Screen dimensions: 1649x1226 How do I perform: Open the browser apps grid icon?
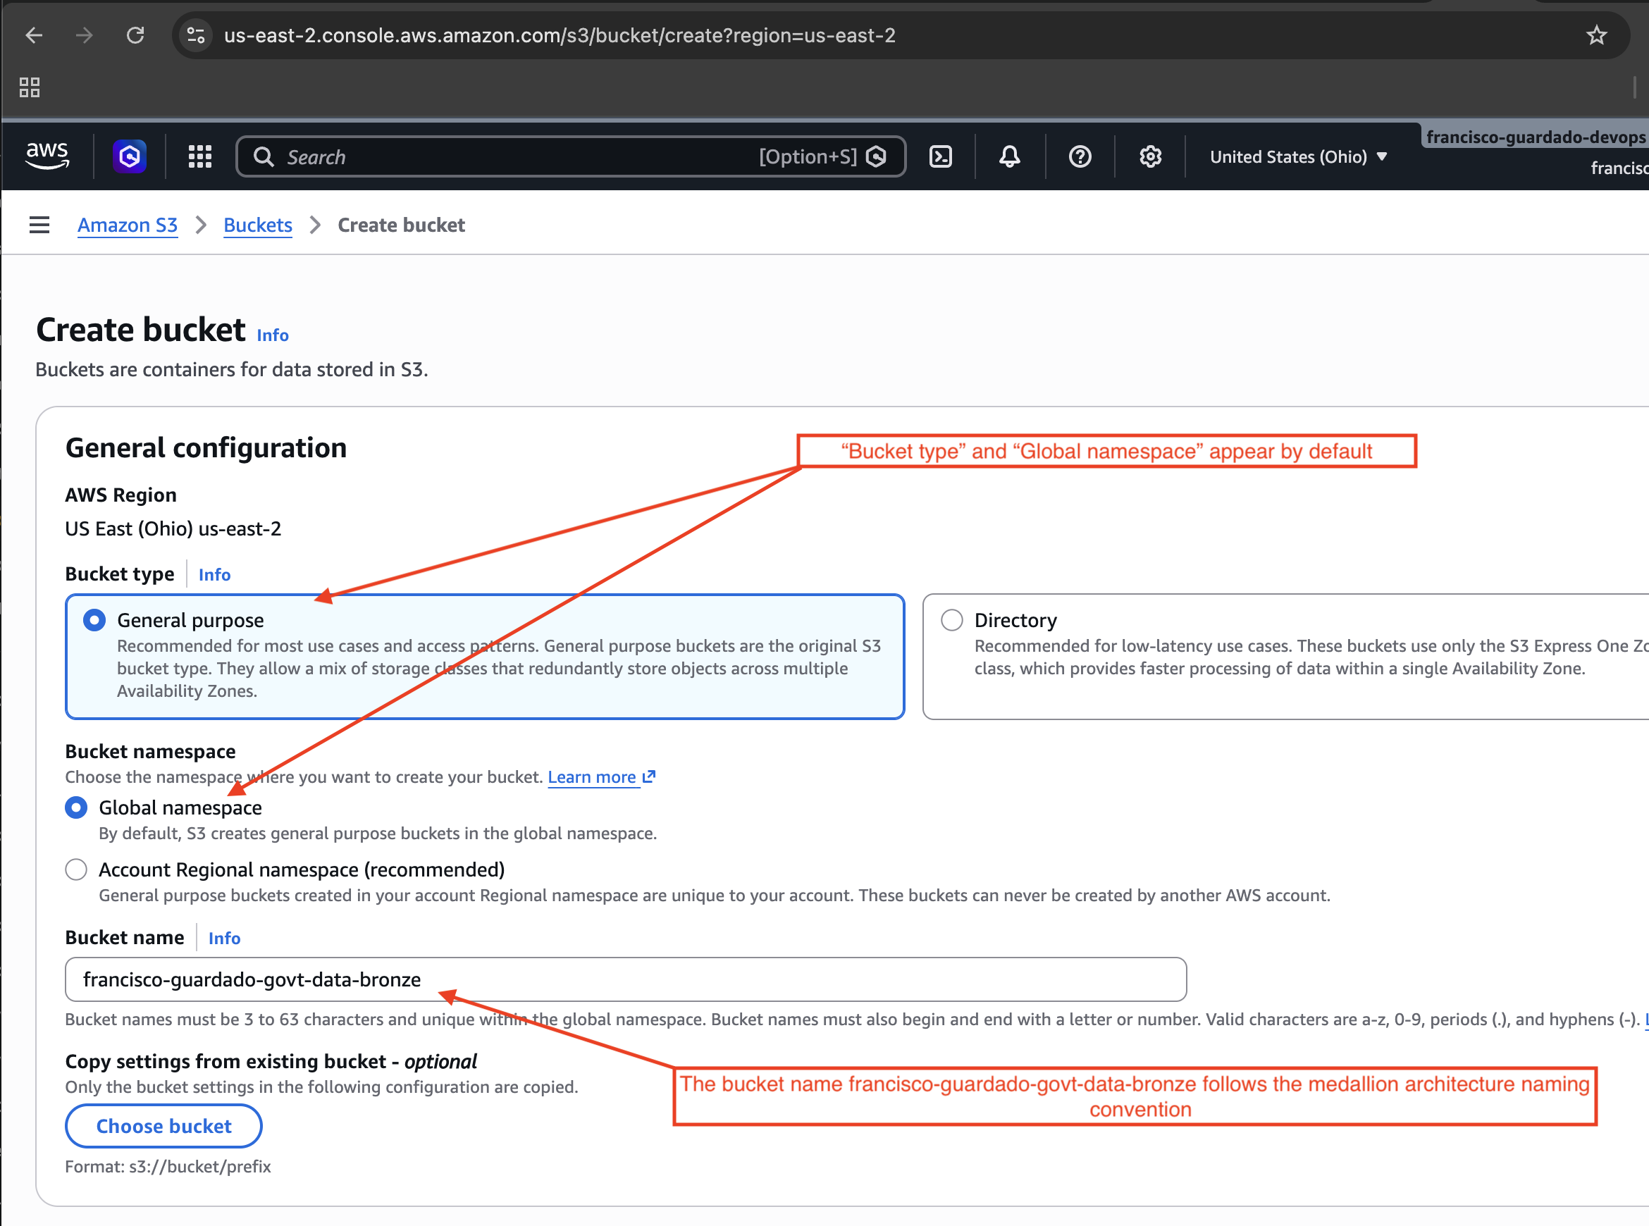30,87
